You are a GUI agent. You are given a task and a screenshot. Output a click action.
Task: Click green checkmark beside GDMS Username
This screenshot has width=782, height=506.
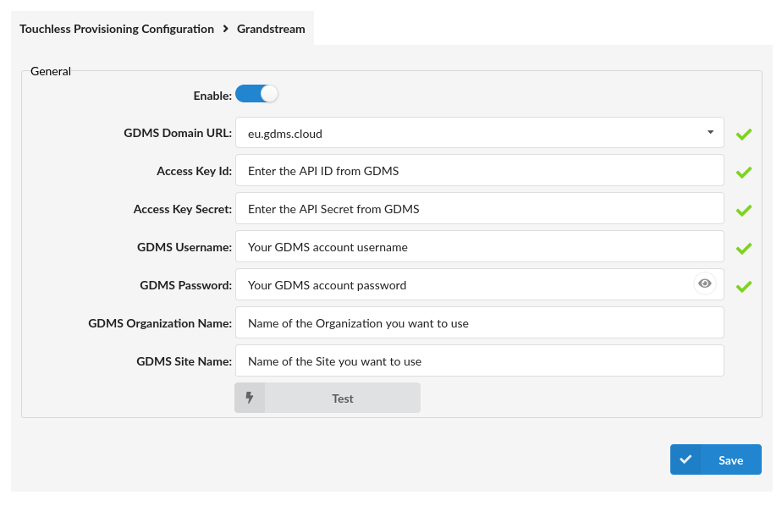point(744,248)
